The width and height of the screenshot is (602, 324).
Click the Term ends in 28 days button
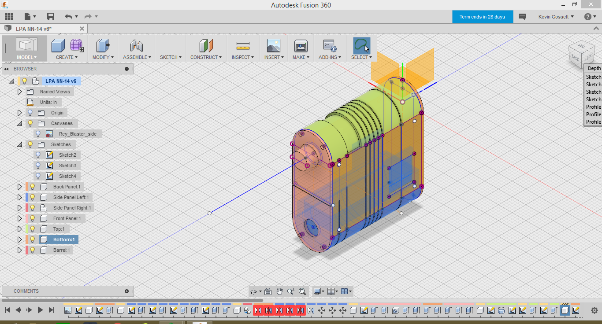pos(483,17)
